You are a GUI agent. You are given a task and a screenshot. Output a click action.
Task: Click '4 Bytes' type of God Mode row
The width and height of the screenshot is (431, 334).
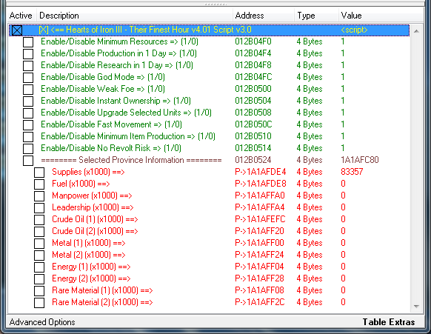pos(310,77)
